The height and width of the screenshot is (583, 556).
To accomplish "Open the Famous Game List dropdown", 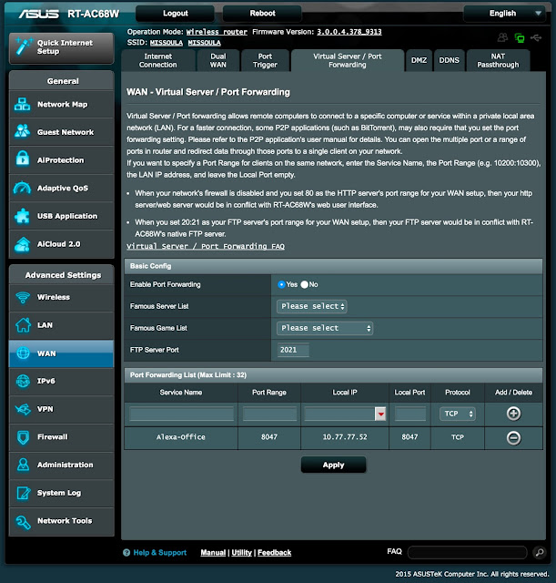I will tap(325, 328).
